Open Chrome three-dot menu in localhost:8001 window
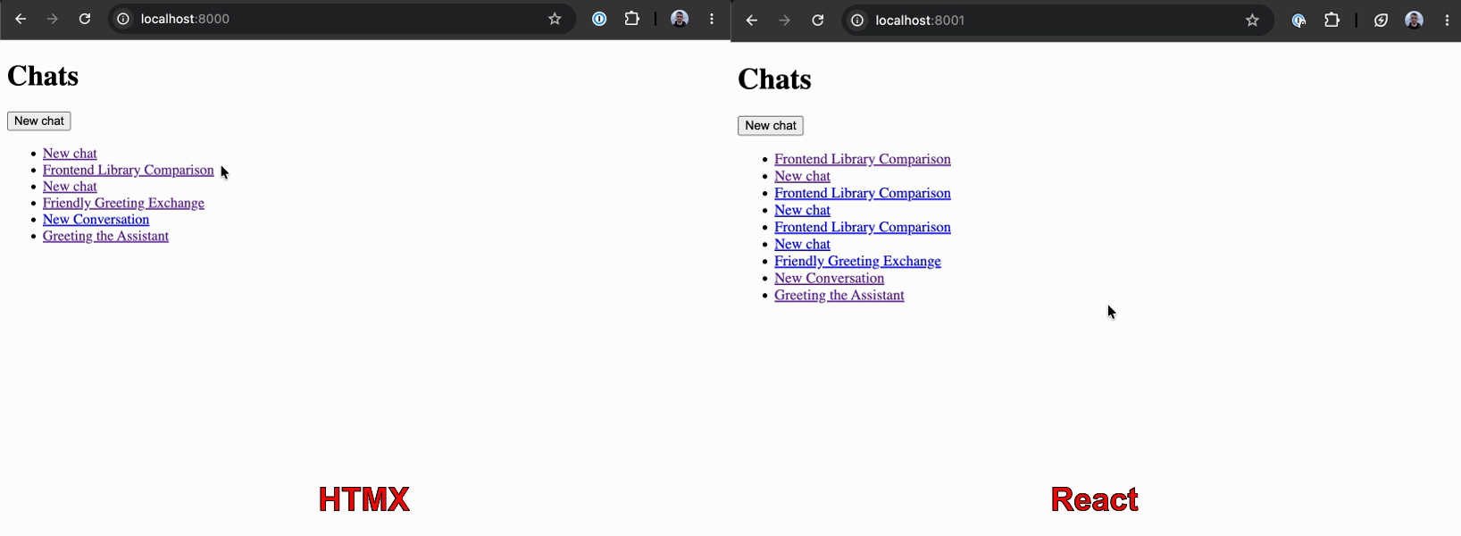This screenshot has width=1461, height=536. coord(1447,21)
